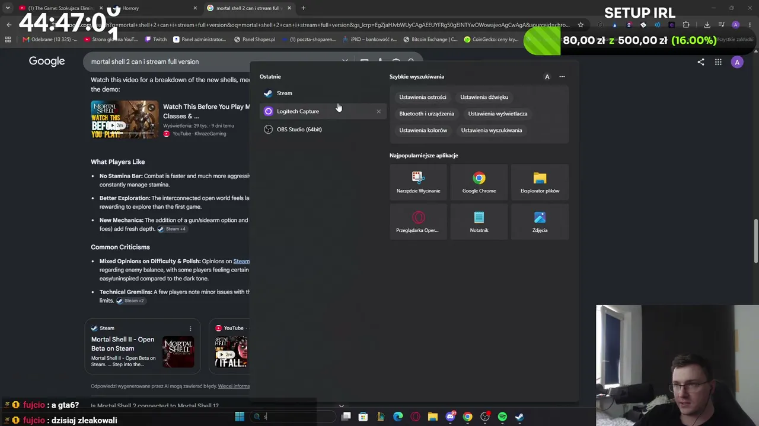This screenshot has height=426, width=759.
Task: Open Discord from taskbar
Action: (450, 417)
